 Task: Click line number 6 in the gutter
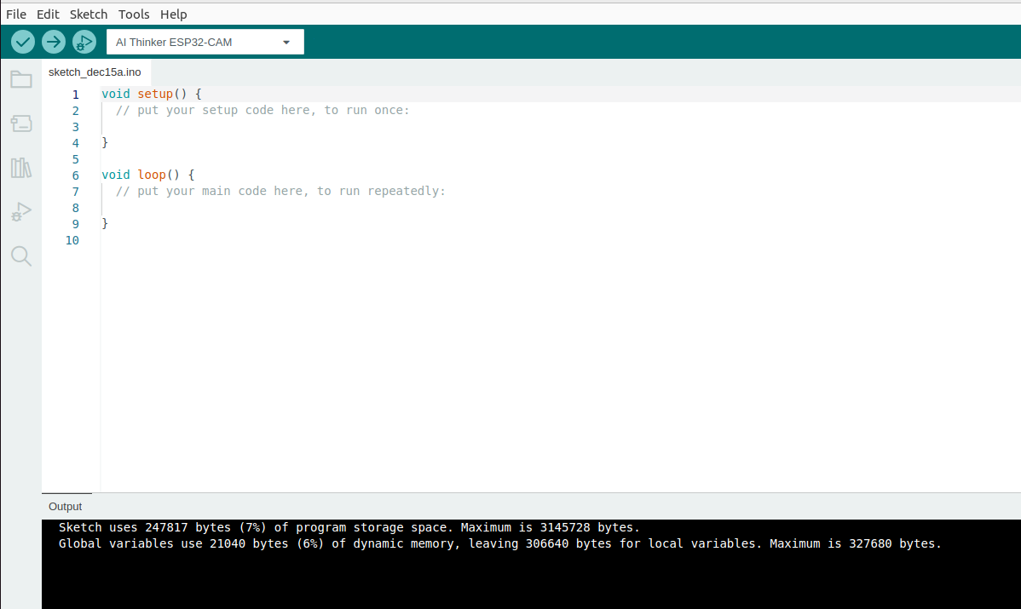[76, 175]
